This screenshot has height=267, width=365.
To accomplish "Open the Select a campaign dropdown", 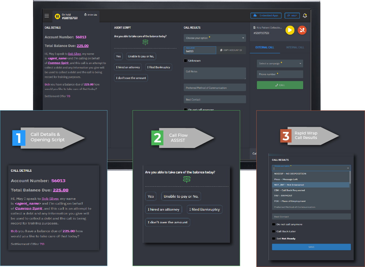I will 279,63.
